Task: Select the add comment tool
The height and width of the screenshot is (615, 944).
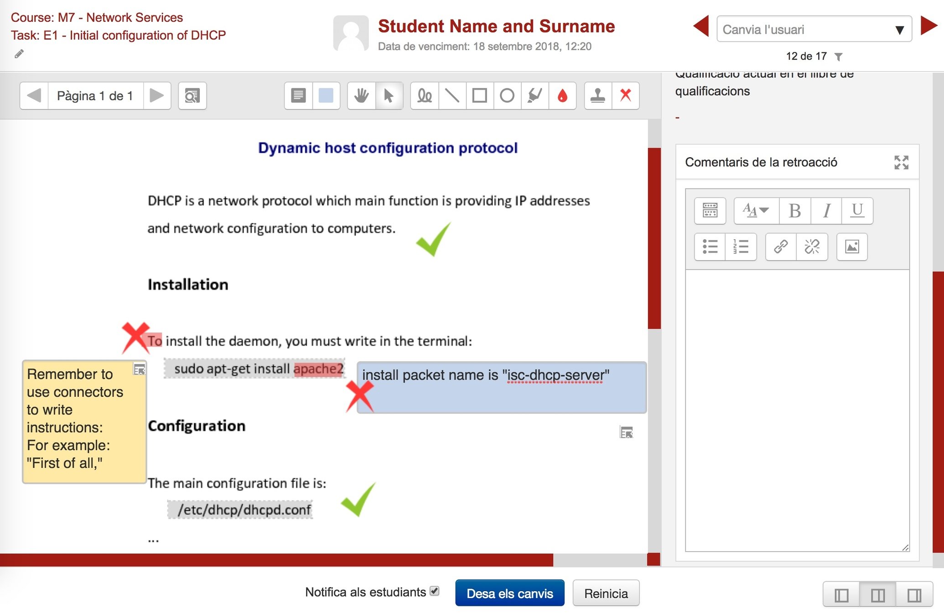Action: 298,96
